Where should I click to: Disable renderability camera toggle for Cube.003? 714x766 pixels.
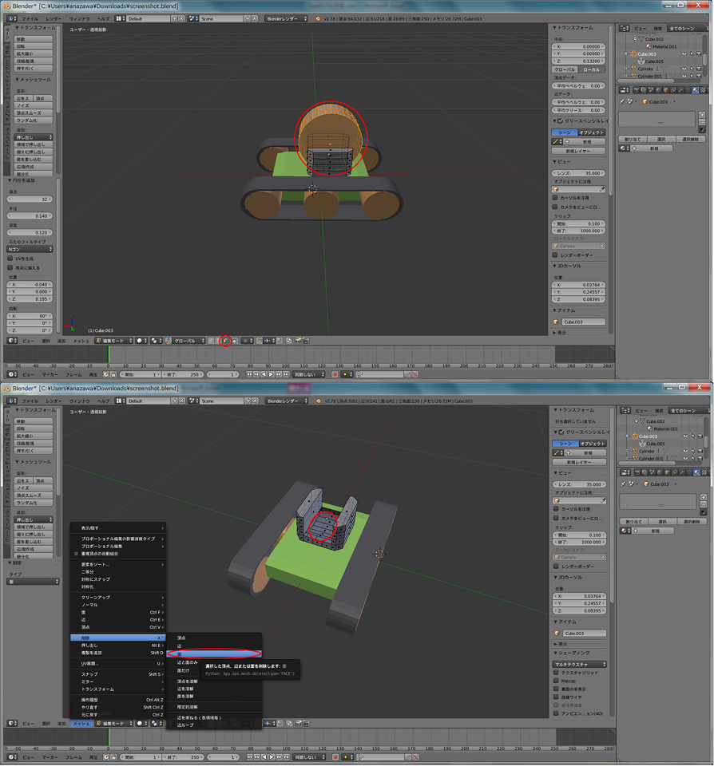(x=699, y=53)
